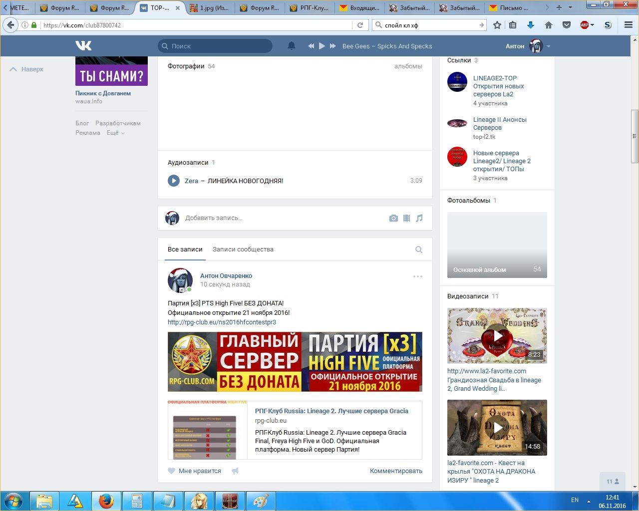Viewport: 639px width, 511px height.
Task: Share the post with the megaphone icon
Action: (235, 471)
